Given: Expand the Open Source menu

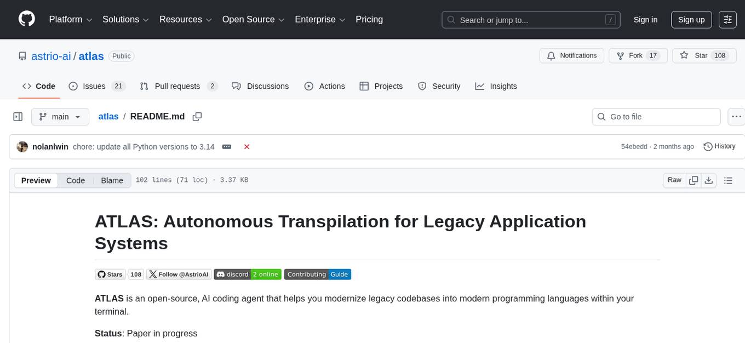Looking at the screenshot, I should (x=253, y=20).
